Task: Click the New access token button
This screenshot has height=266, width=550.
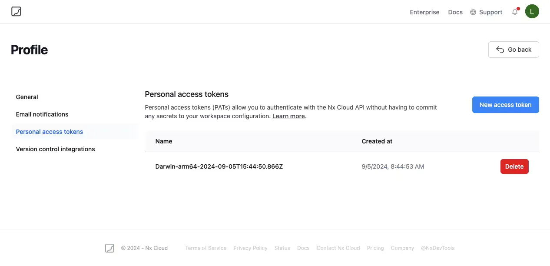Action: pos(505,105)
